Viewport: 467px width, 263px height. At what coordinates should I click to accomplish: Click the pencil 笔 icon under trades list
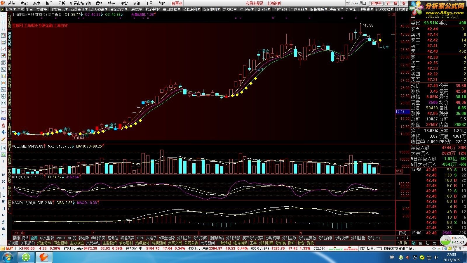coord(413,243)
